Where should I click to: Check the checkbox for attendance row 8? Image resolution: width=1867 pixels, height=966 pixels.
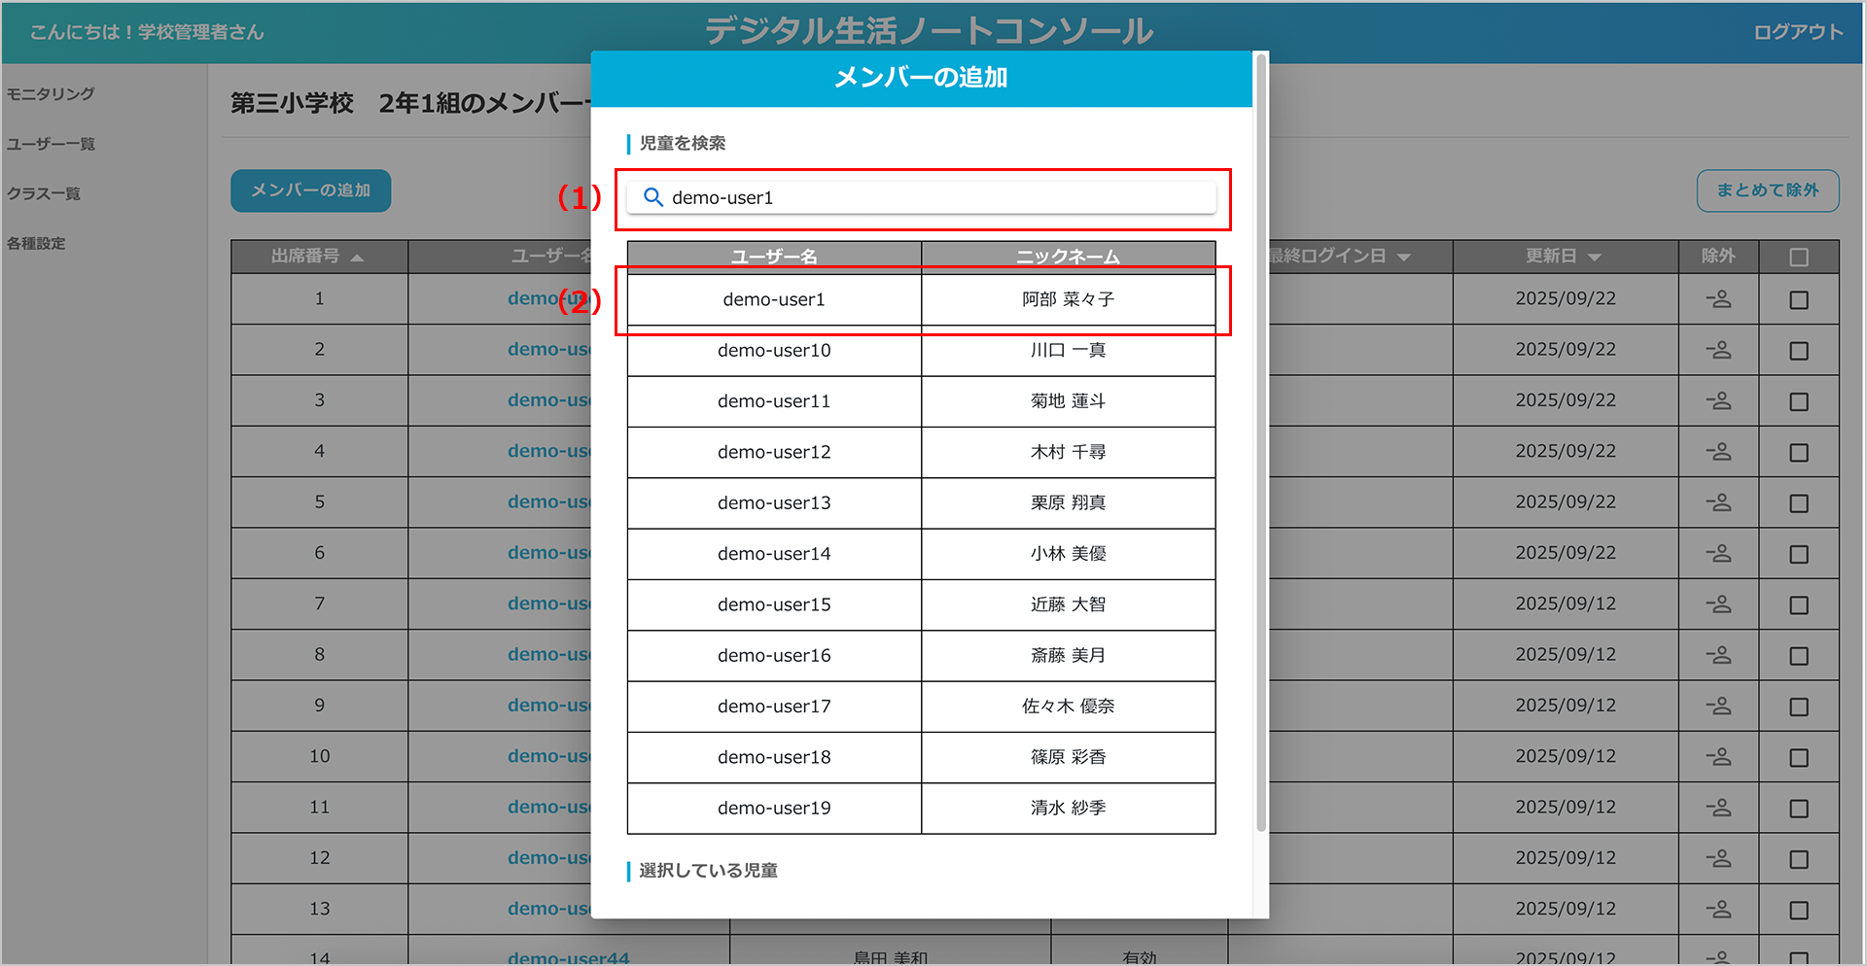click(1799, 656)
